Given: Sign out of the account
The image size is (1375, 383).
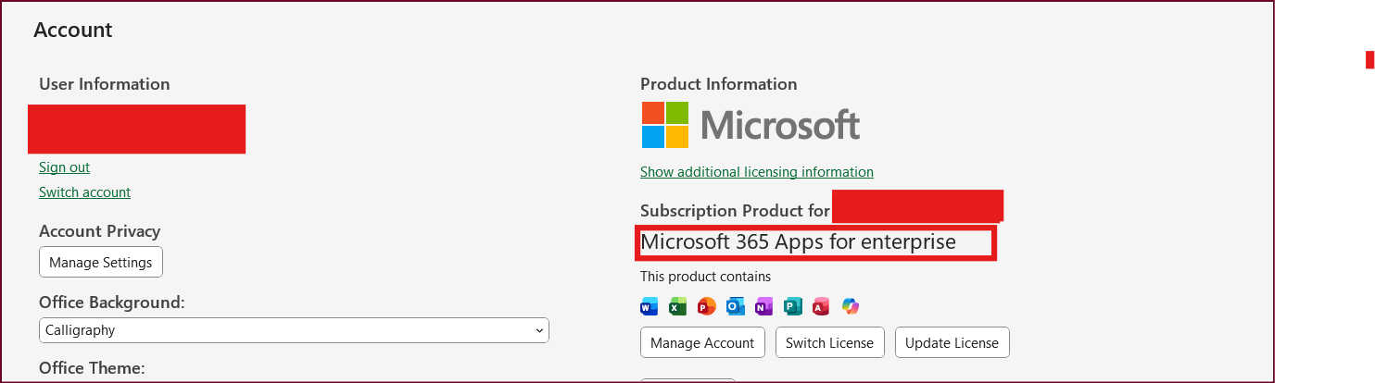Looking at the screenshot, I should click(64, 167).
